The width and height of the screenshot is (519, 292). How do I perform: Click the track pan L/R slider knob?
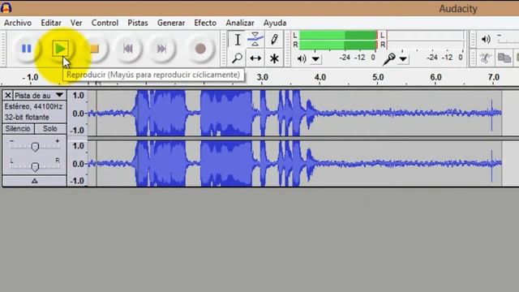[x=35, y=167]
